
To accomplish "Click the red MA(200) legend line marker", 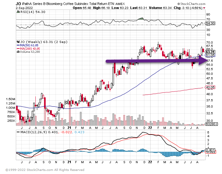I will tap(18, 49).
